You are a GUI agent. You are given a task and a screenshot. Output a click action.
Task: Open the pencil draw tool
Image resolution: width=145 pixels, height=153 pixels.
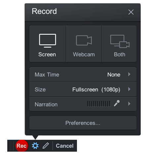tap(46, 145)
